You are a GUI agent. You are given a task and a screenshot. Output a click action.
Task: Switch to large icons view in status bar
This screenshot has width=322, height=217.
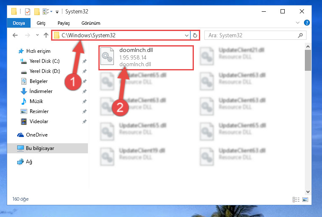(x=305, y=199)
